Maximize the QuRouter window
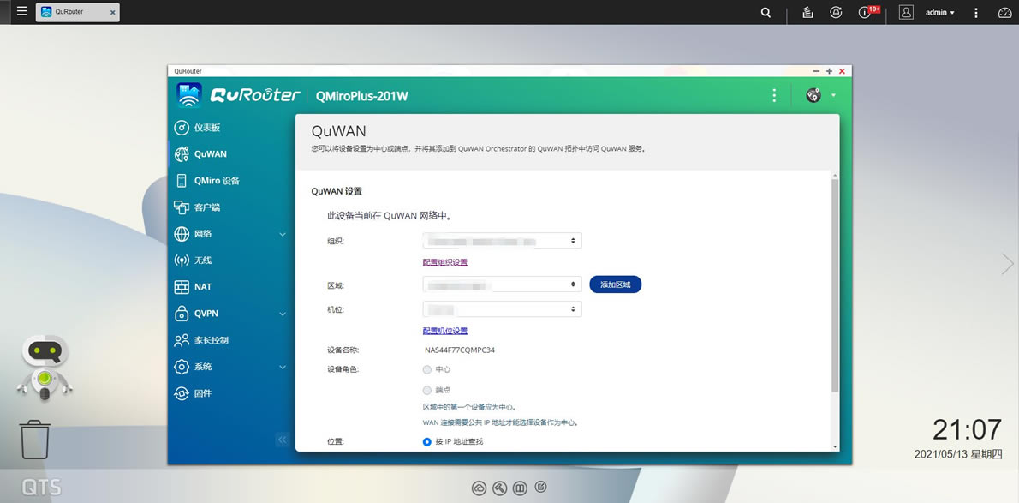The height and width of the screenshot is (503, 1019). (x=829, y=71)
